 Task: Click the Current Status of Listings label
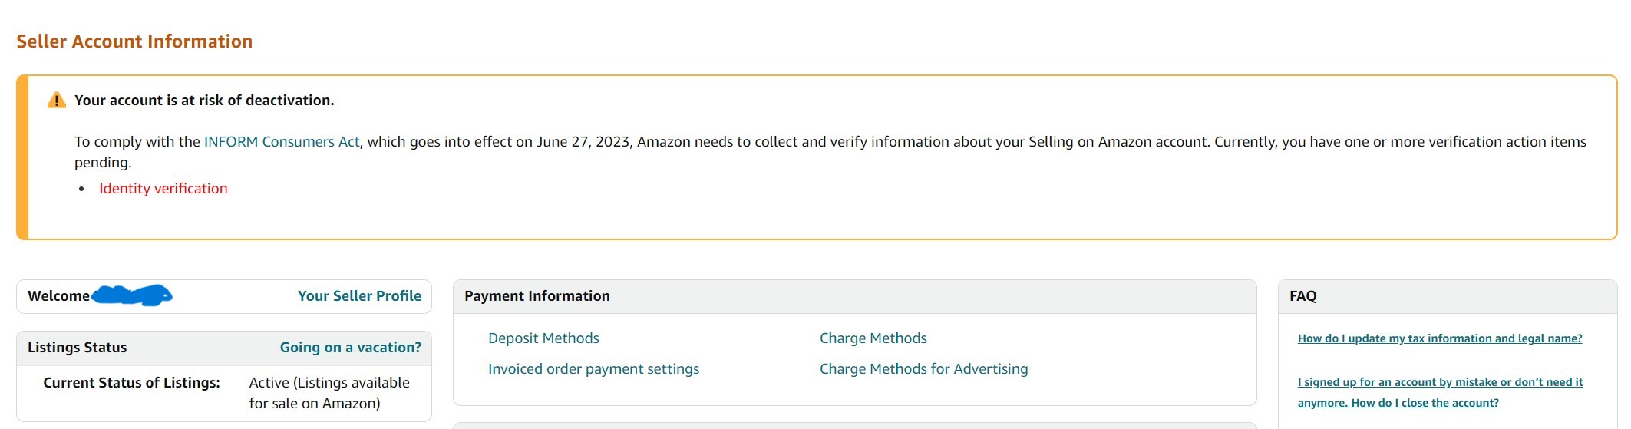click(131, 383)
